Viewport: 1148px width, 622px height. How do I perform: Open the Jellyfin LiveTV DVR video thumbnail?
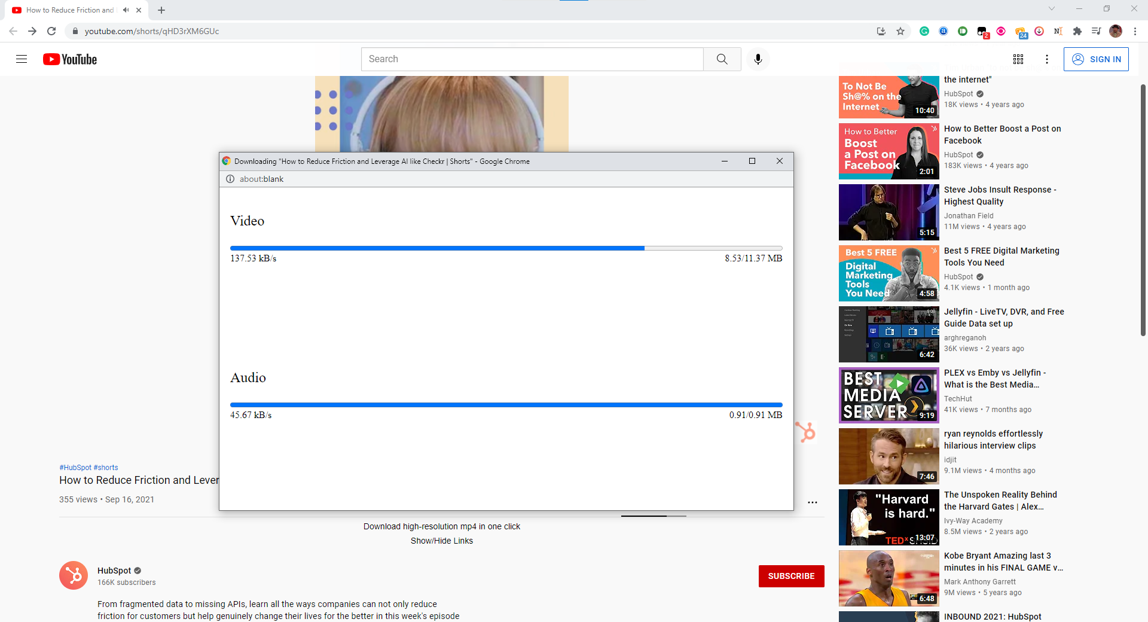pyautogui.click(x=889, y=334)
